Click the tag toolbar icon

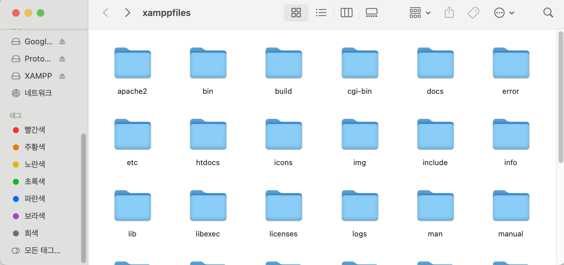473,13
